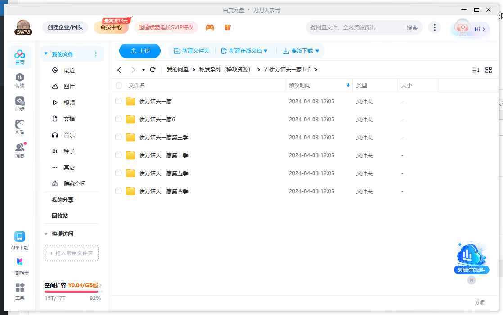Click the 上传 (Upload) button
Screen dimensions: 503x315
coord(139,51)
